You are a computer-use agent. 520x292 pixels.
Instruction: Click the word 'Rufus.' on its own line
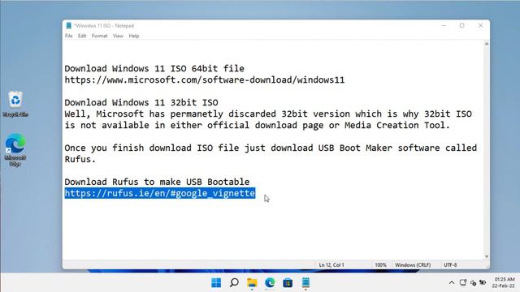tap(80, 159)
